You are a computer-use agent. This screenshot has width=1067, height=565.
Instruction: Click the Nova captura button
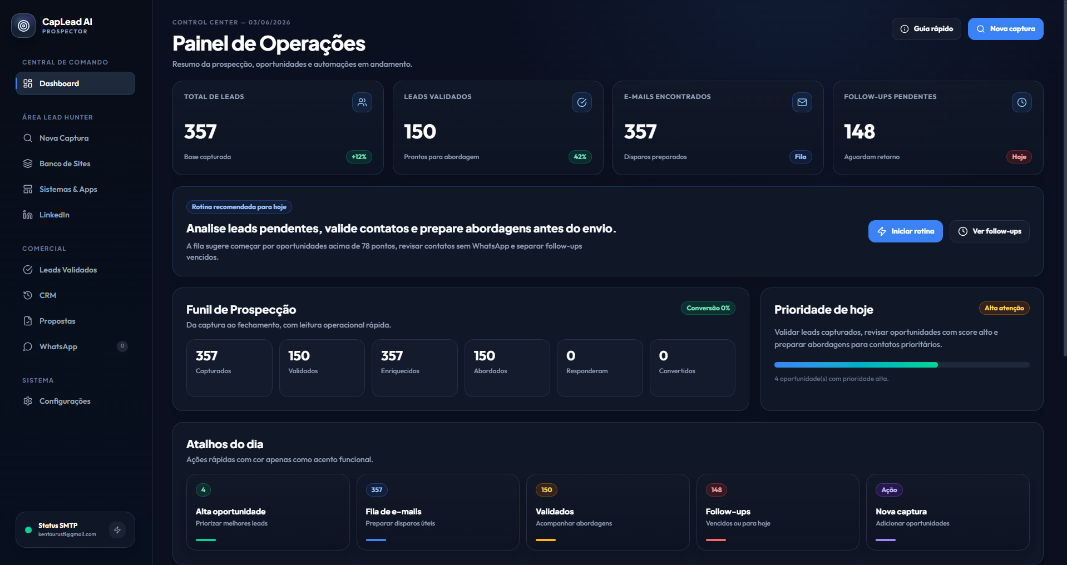coord(1005,29)
